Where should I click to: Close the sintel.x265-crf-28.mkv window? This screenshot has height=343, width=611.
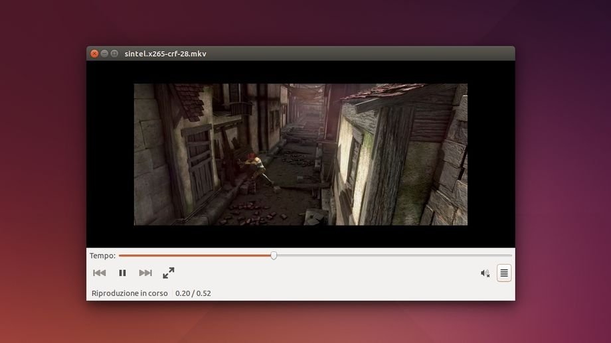click(x=94, y=54)
